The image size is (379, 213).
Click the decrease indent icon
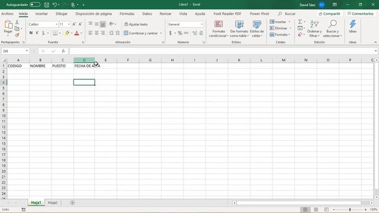click(111, 33)
